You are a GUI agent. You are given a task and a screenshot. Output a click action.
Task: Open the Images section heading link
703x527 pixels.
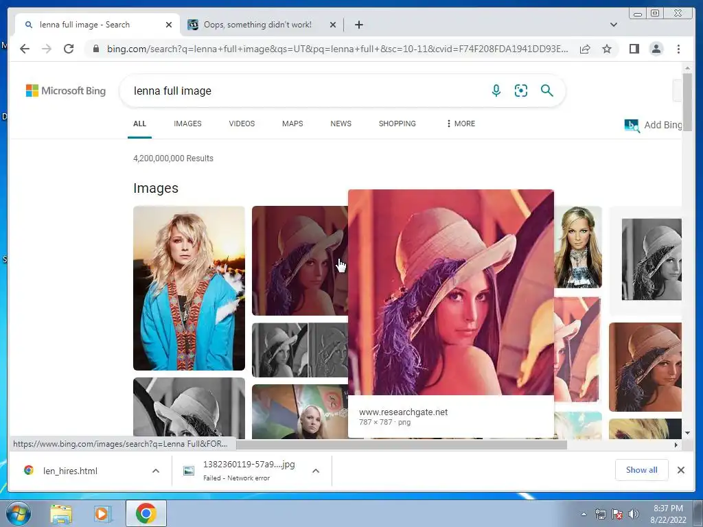[x=156, y=188]
